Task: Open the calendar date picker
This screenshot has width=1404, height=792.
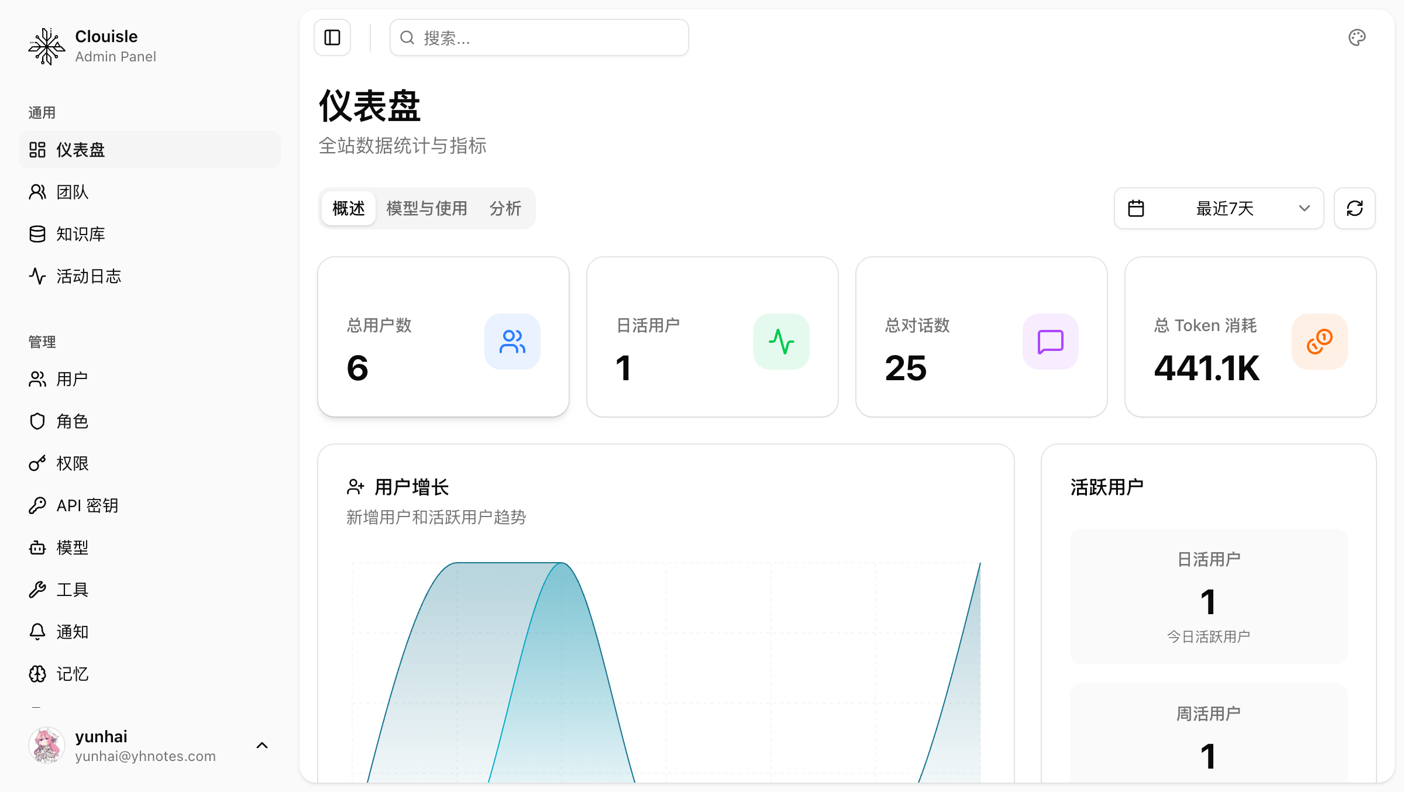Action: (x=1137, y=208)
